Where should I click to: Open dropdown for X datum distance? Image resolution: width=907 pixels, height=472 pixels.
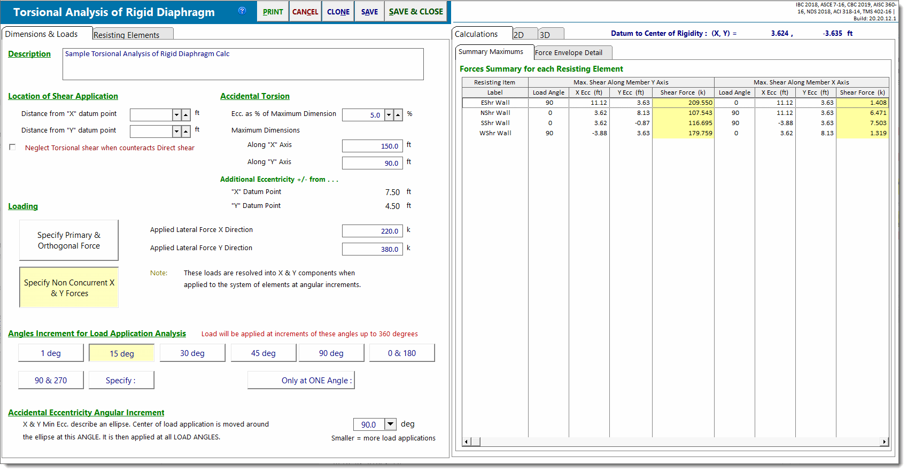[x=177, y=115]
